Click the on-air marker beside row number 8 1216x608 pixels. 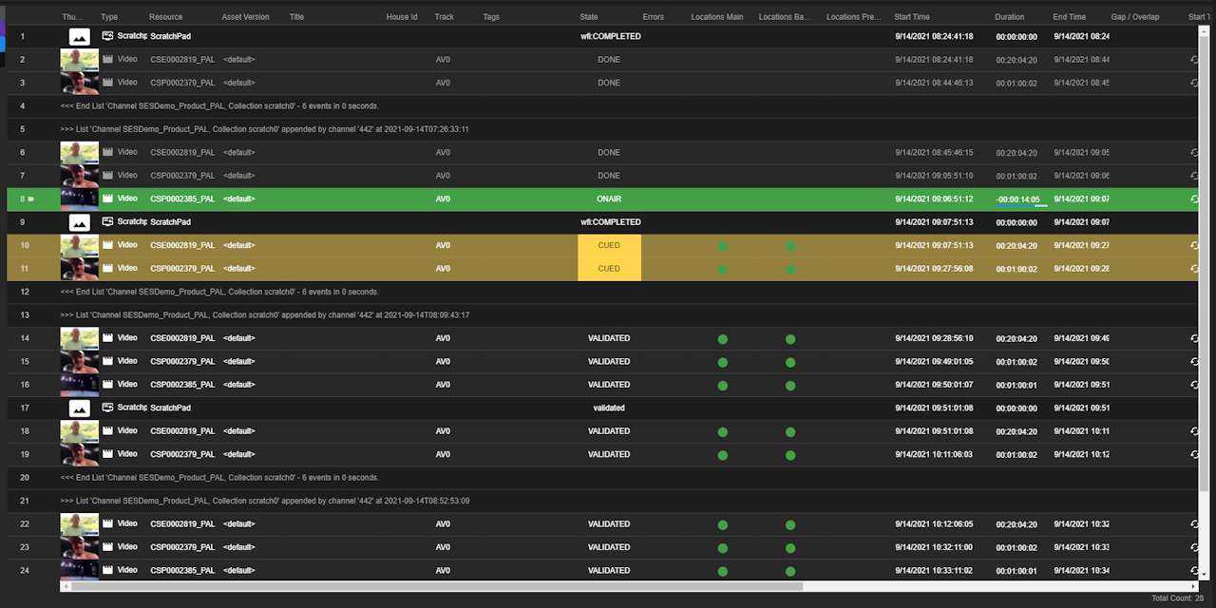click(30, 199)
